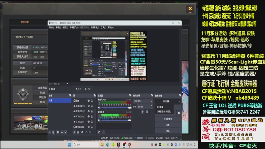
Task: Open 工具(T) menu in OBS
Action: click(103, 27)
